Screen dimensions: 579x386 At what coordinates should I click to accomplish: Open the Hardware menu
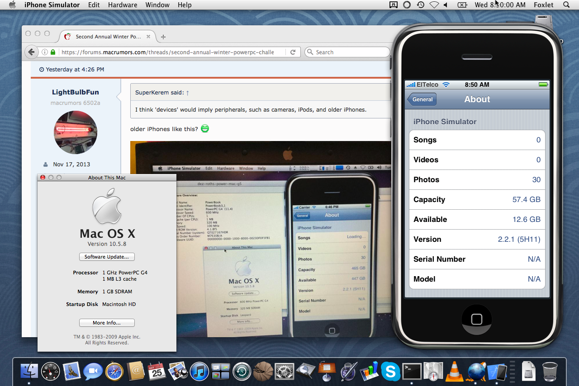(123, 5)
